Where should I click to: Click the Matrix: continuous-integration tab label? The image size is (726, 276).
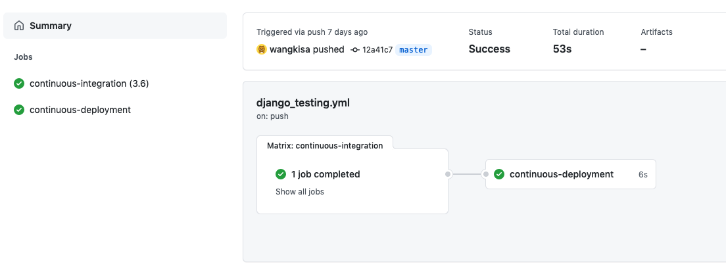[325, 145]
